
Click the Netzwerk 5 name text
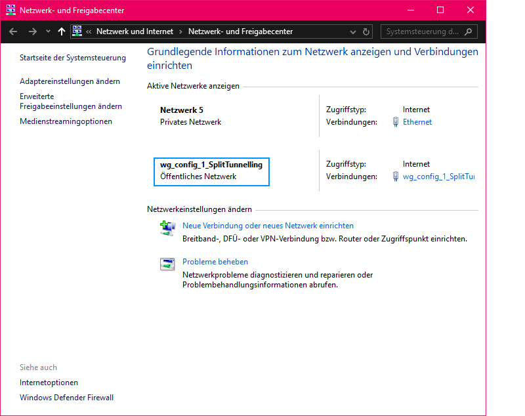[182, 110]
